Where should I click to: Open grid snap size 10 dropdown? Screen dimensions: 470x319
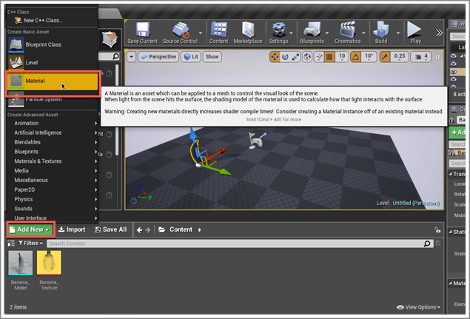click(342, 57)
